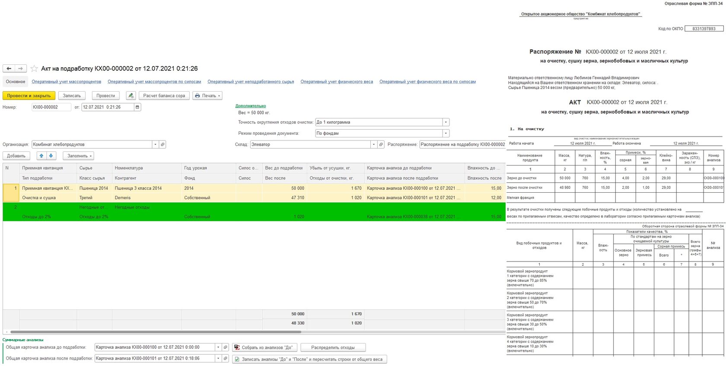Open 'Оперативный учет массопроцентов по силосам' tab
The image size is (726, 366).
tap(154, 82)
